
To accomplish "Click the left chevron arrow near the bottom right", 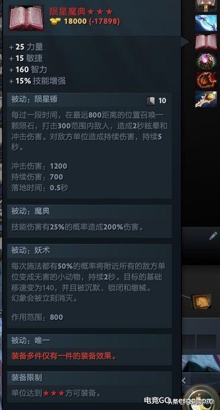I will click(x=184, y=381).
